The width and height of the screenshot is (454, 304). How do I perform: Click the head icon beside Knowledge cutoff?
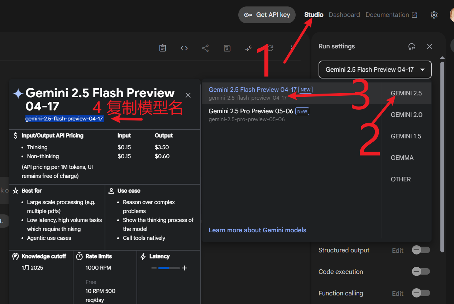[15, 256]
